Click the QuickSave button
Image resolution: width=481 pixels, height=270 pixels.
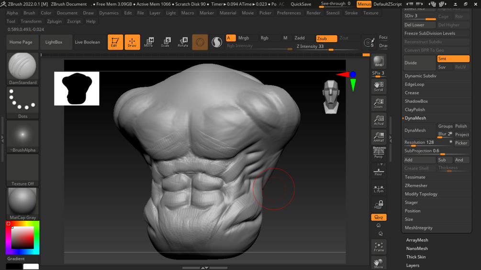(301, 4)
